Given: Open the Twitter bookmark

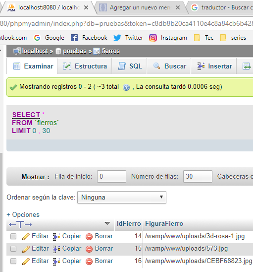Looking at the screenshot, I should pos(128,38).
